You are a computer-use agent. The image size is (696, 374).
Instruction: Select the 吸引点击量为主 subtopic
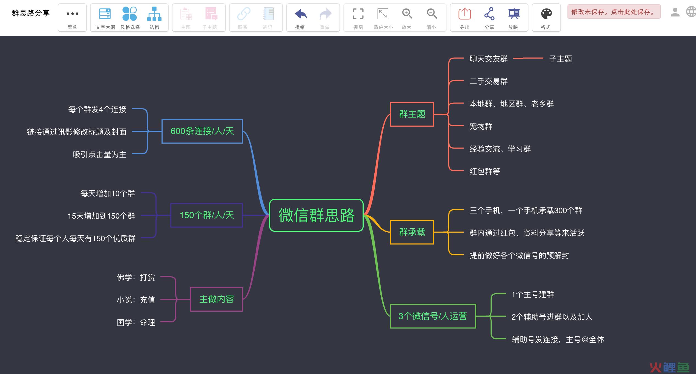pos(100,154)
